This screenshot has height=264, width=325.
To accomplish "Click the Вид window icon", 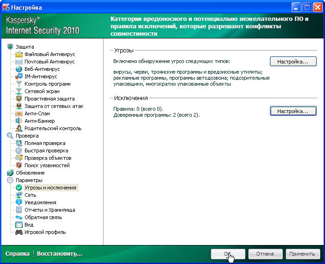I will (18, 225).
